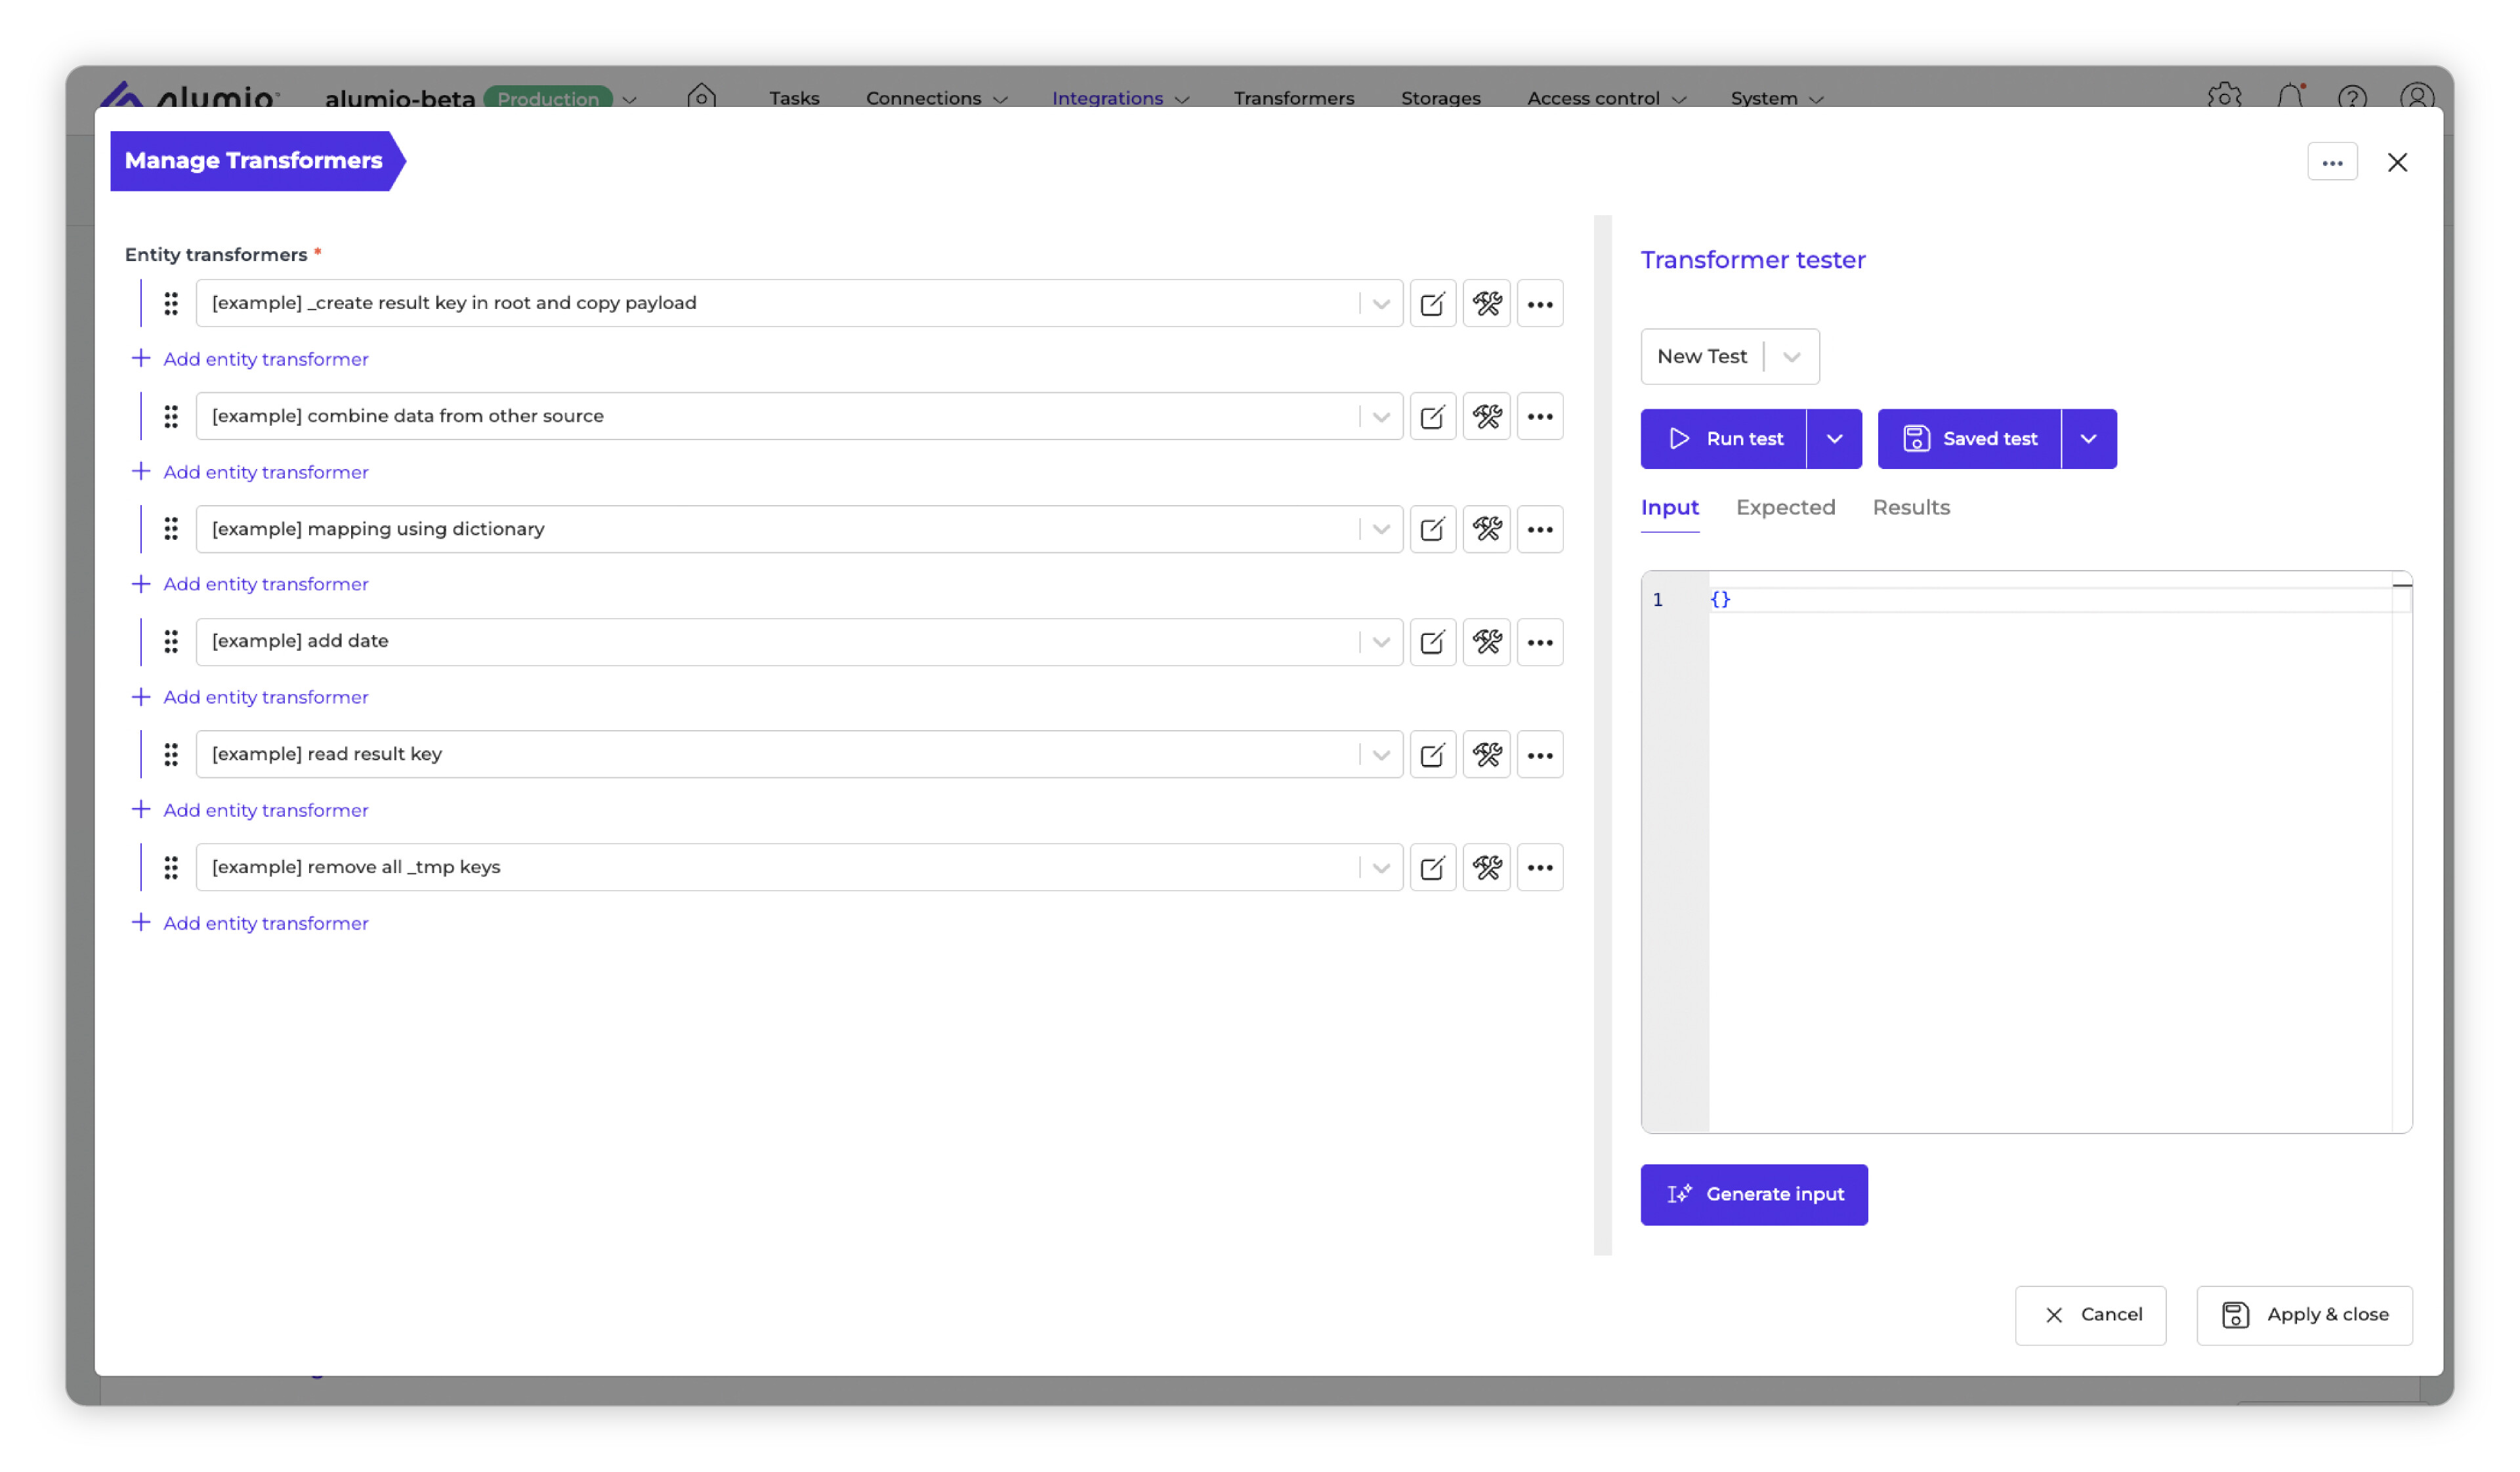The height and width of the screenshot is (1472, 2520).
Task: Expand dropdown of 'mapping using dictionary' selector
Action: pyautogui.click(x=1381, y=529)
